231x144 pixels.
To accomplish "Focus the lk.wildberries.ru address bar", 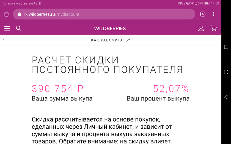I will pos(105,14).
